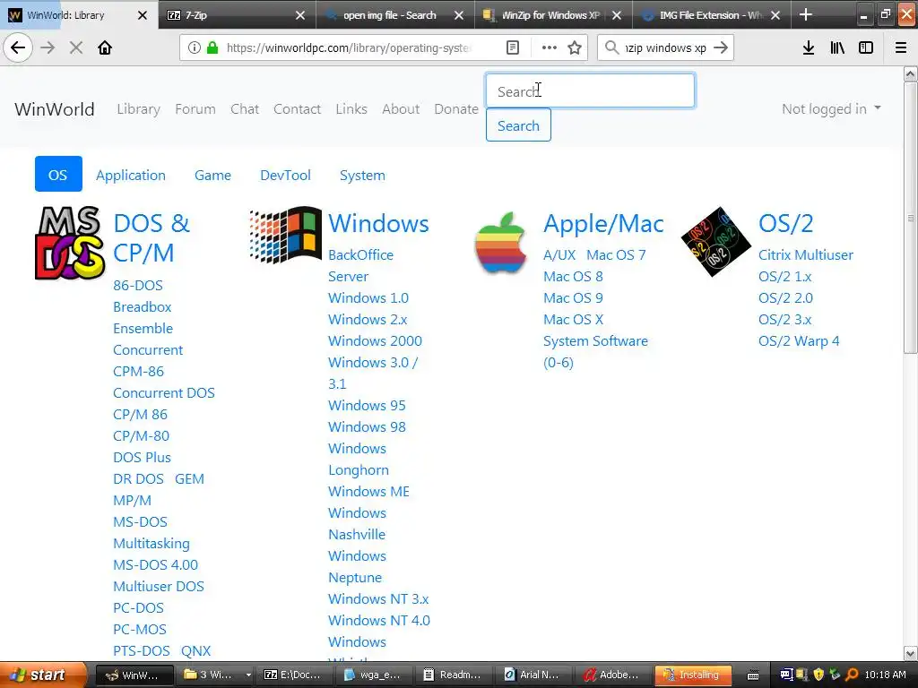
Task: Open the Windows 2000 link
Action: (x=375, y=340)
